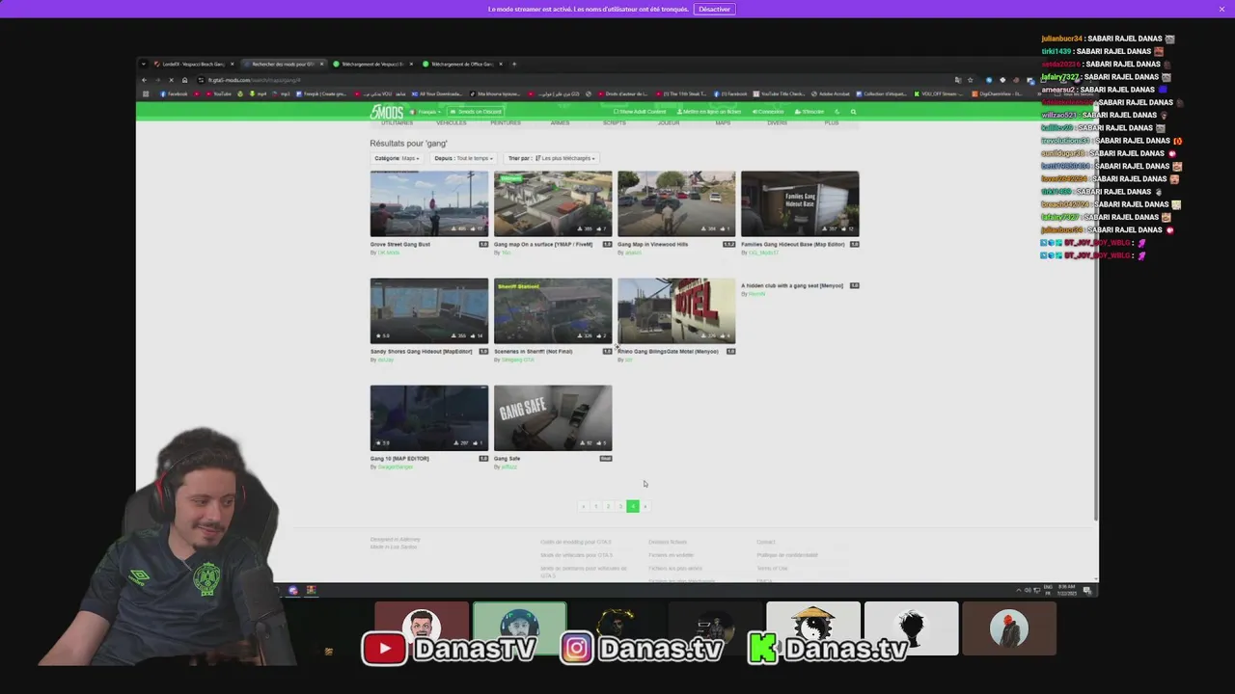Click the 5mods on Discord button
The width and height of the screenshot is (1235, 694).
(x=478, y=112)
